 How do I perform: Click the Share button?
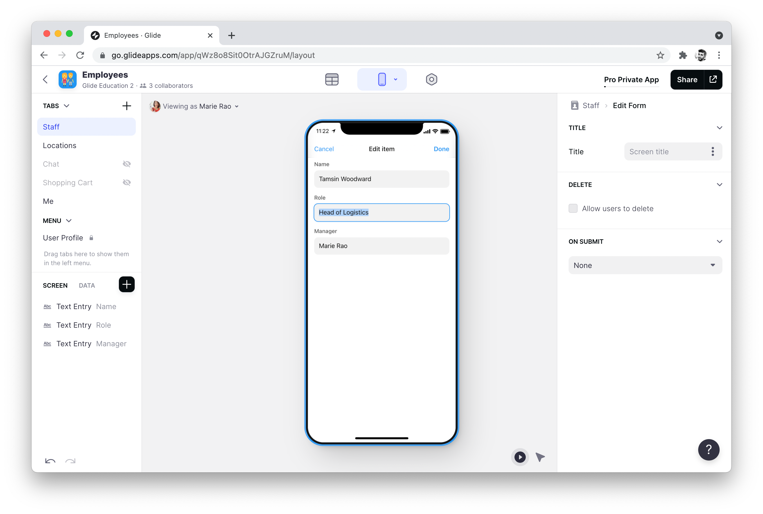687,80
